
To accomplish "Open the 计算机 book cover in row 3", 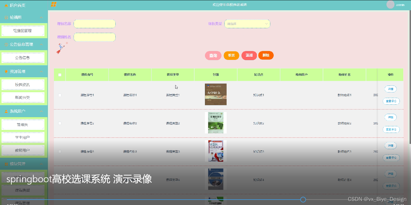I will click(x=216, y=151).
